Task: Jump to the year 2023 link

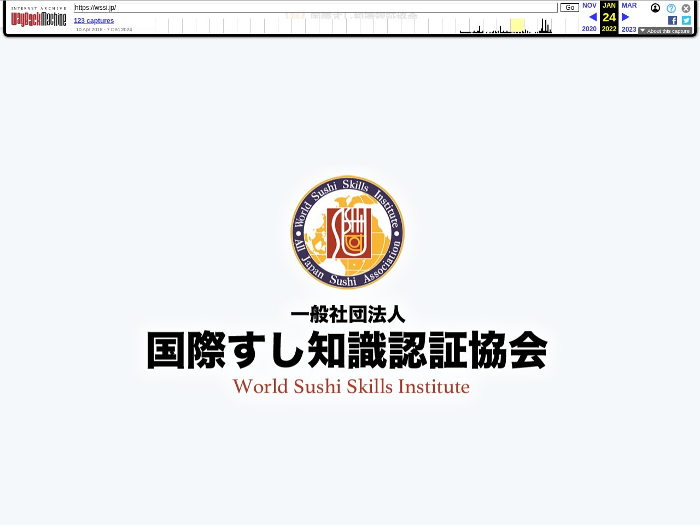Action: (x=629, y=30)
